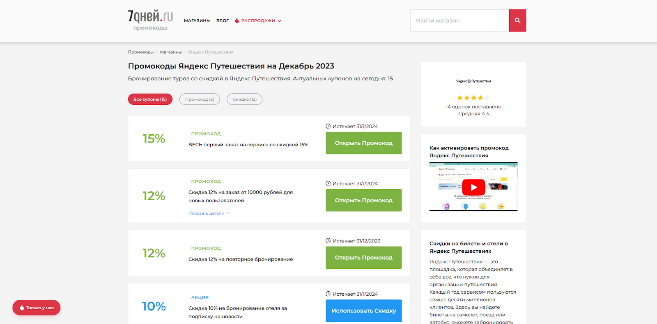Click the clock icon on the 15% coupon
657x324 pixels.
click(328, 126)
